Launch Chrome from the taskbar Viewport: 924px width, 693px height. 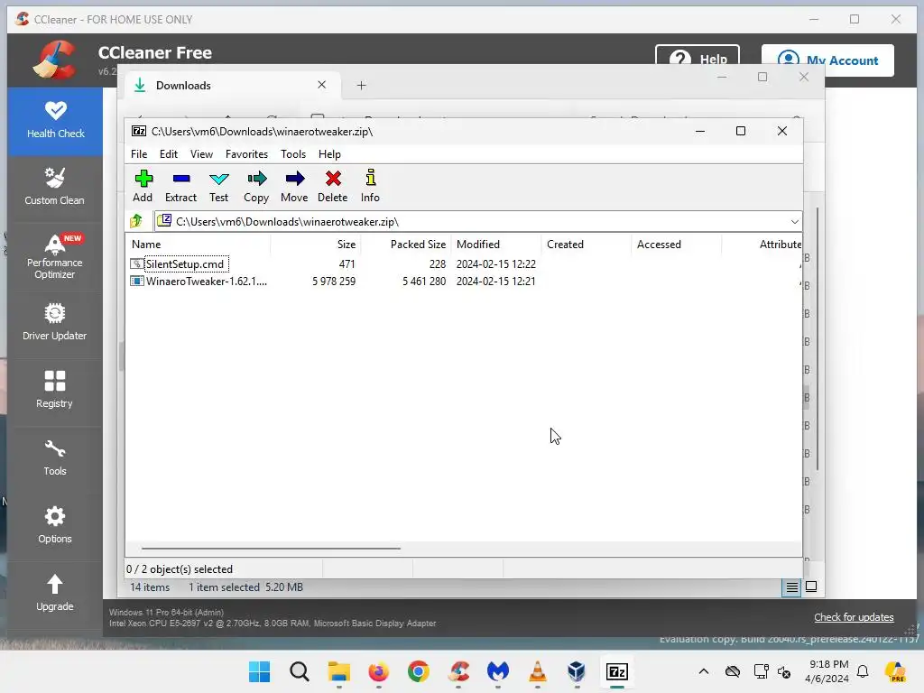tap(419, 671)
